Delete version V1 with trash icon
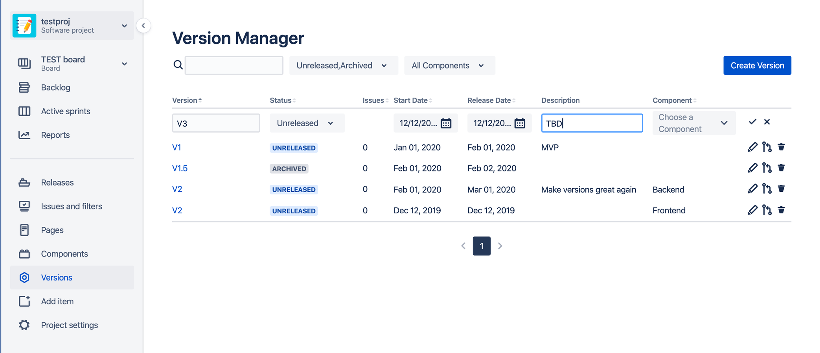Screen dimensions: 820x353 point(781,147)
